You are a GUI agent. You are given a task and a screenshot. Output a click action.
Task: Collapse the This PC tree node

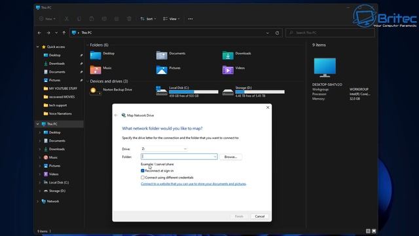[x=38, y=124]
